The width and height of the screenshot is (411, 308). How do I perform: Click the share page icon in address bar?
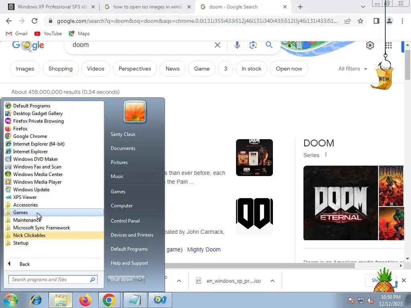click(x=348, y=21)
